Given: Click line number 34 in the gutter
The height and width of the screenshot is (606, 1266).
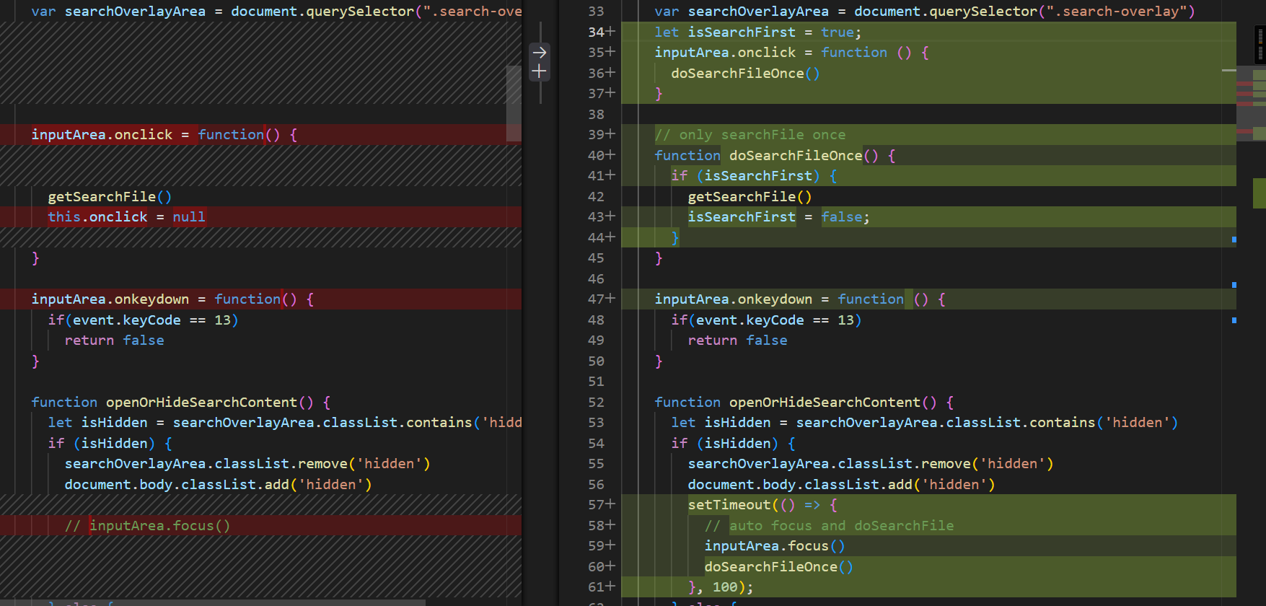Looking at the screenshot, I should click(596, 32).
